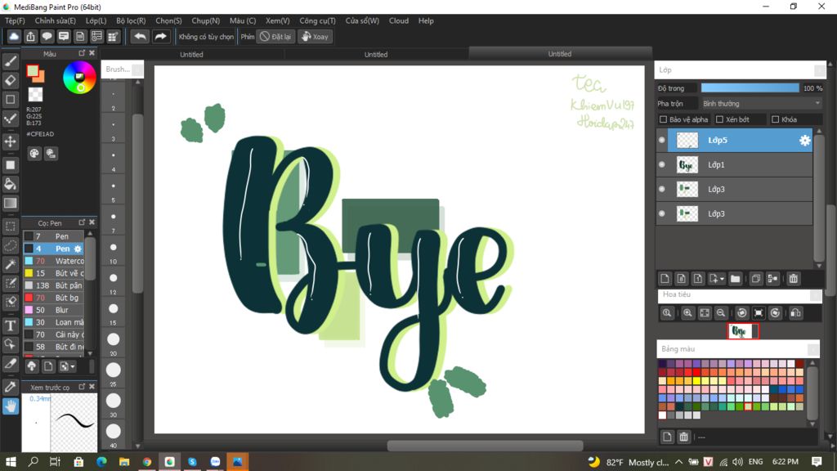Zoom out using the navigator magnifier
Image resolution: width=837 pixels, height=471 pixels.
[721, 313]
